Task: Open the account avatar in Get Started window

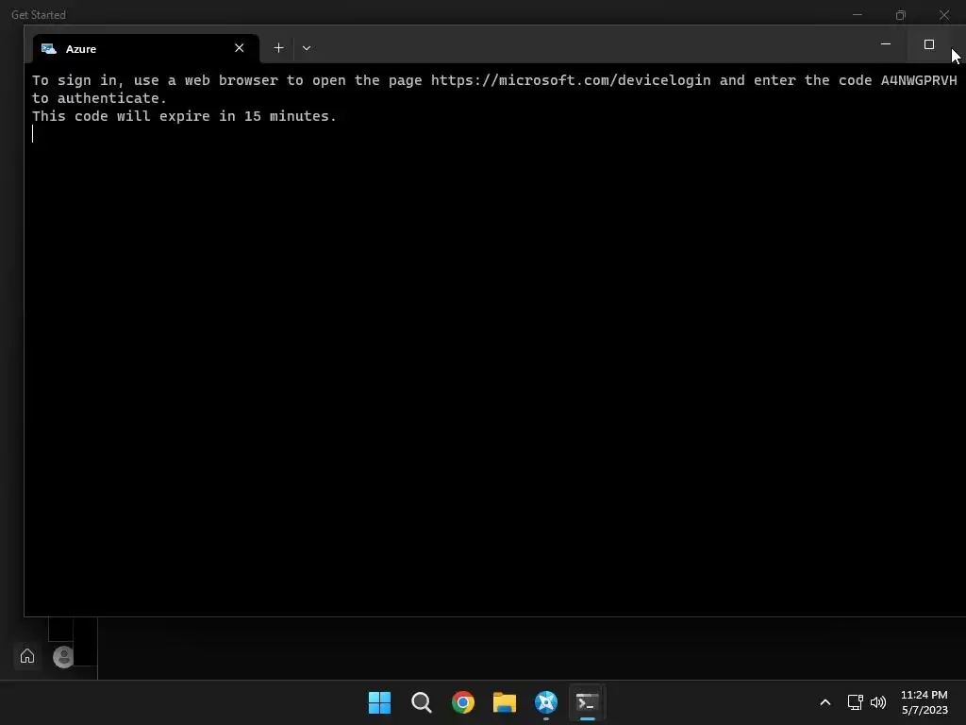Action: (x=63, y=657)
